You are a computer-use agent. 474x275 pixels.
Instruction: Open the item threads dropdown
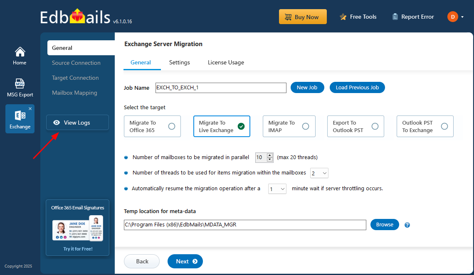click(319, 173)
